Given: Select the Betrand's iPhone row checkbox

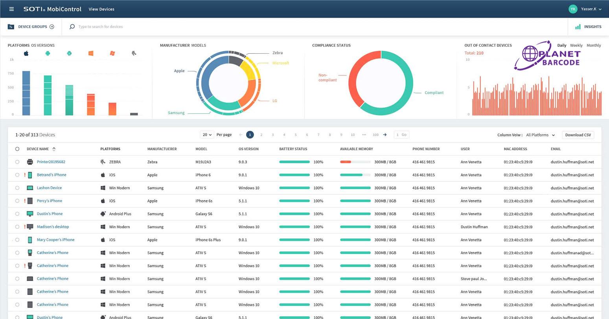Looking at the screenshot, I should click(x=17, y=175).
